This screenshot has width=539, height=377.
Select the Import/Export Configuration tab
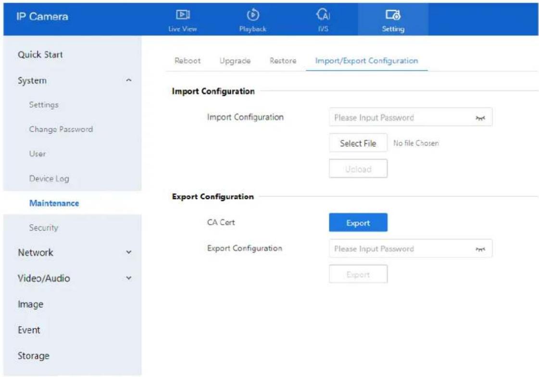tap(366, 61)
